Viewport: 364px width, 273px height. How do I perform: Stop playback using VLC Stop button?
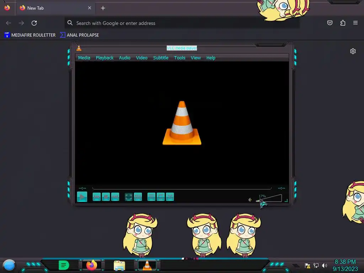click(x=106, y=197)
